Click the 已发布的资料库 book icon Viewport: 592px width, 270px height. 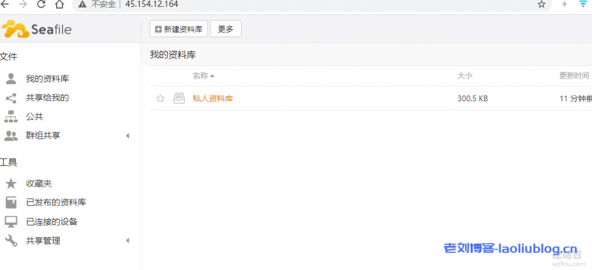[x=11, y=202]
